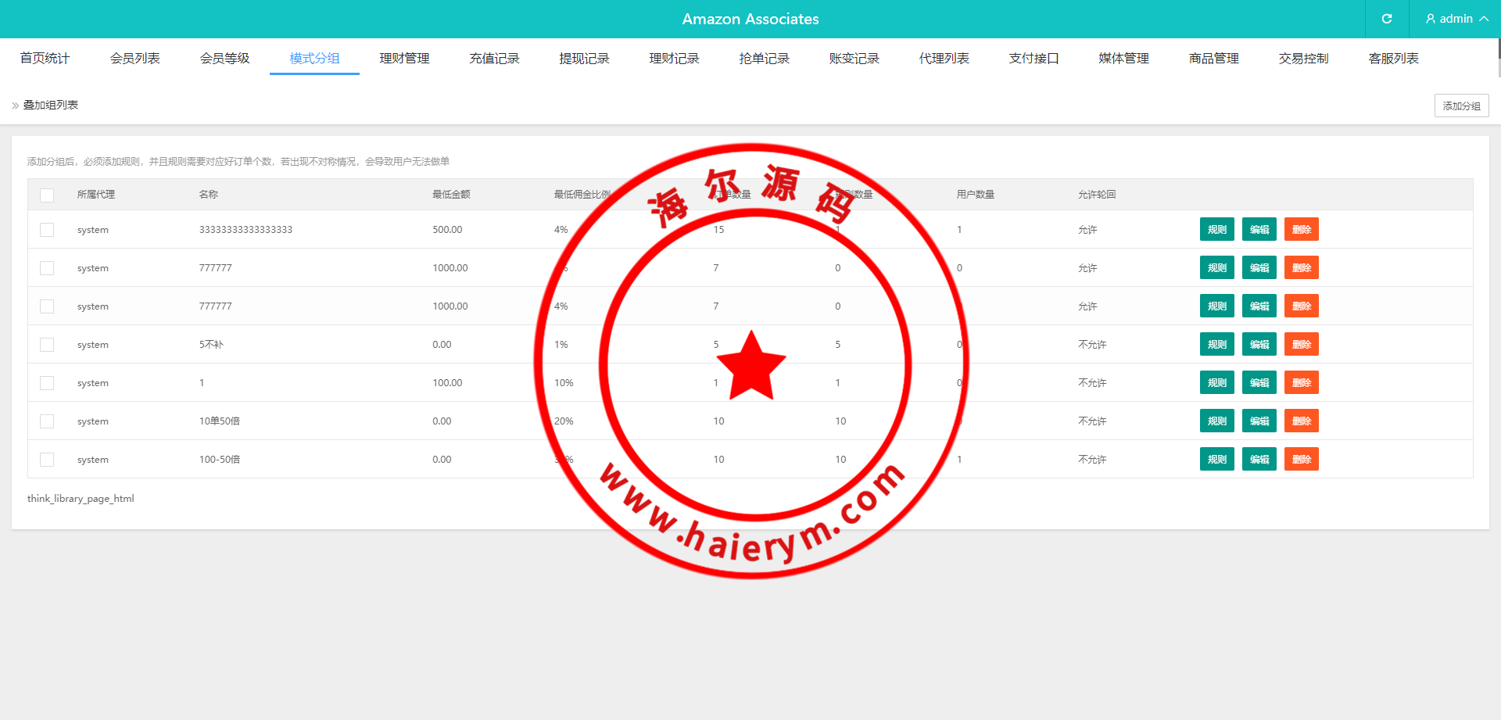Click the user avatar icon beside admin
The image size is (1501, 720).
coord(1431,19)
